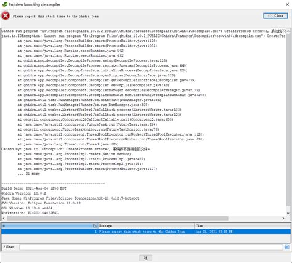The width and height of the screenshot is (292, 263).
Task: Click the 'Java Home' path line
Action: 70,198
